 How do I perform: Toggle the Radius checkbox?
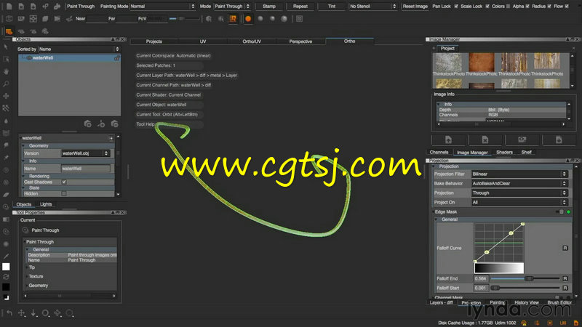coord(549,7)
